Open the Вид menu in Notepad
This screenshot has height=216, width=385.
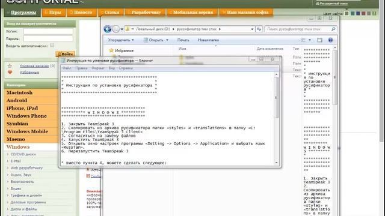(x=112, y=68)
